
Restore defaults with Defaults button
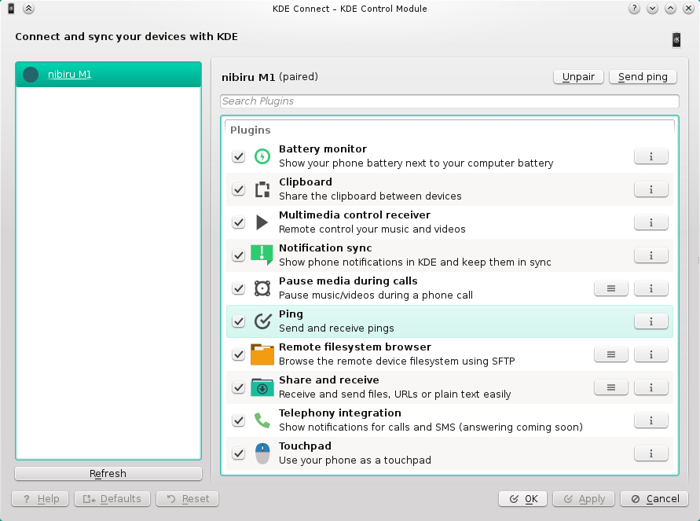pos(112,499)
